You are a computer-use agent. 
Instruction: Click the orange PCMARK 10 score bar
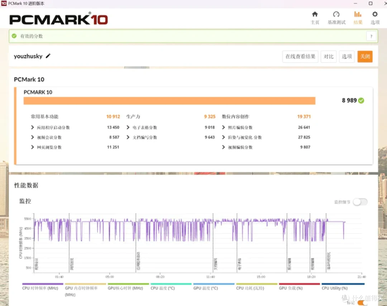point(169,101)
